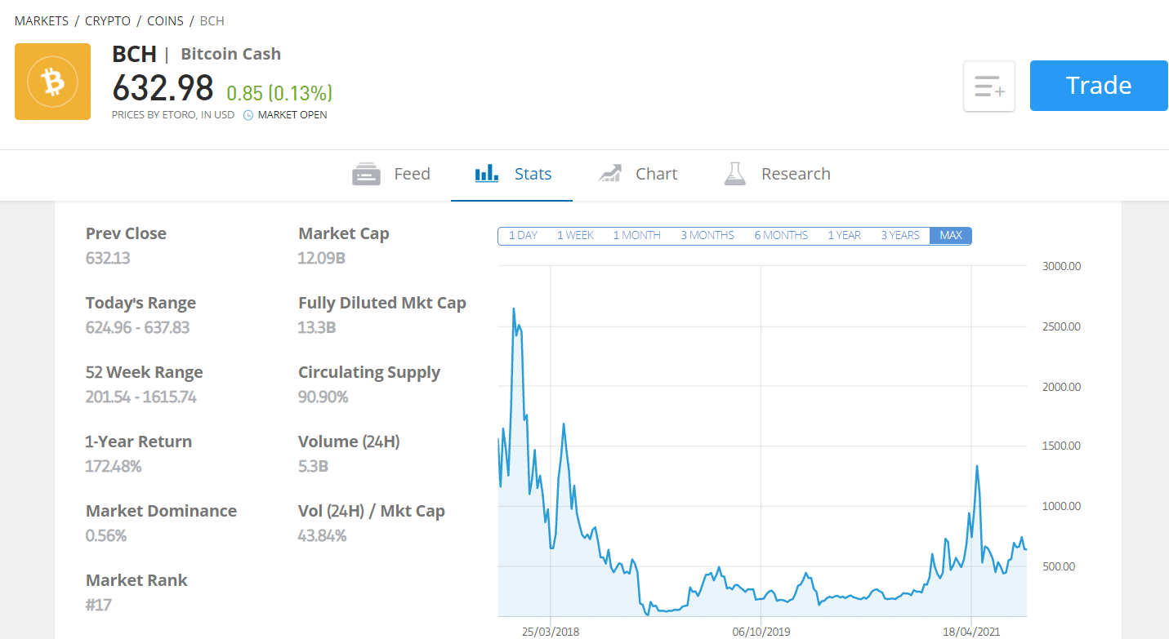Click Today's Range value 624.96 - 637.83
The width and height of the screenshot is (1169, 639).
click(137, 328)
